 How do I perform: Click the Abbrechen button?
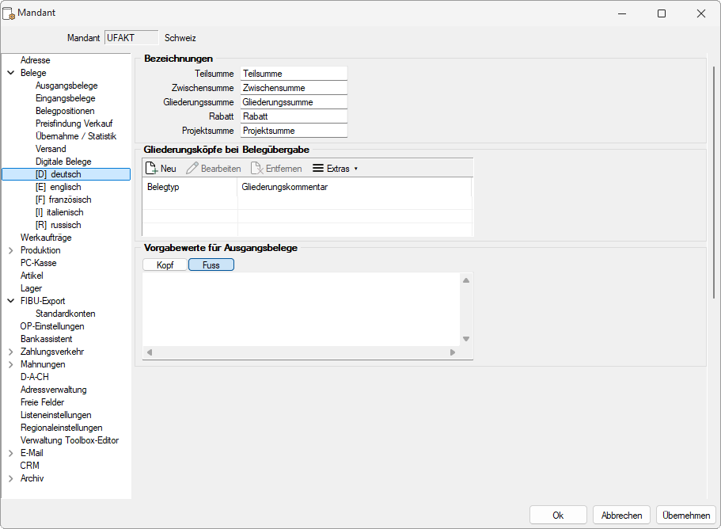coord(621,515)
